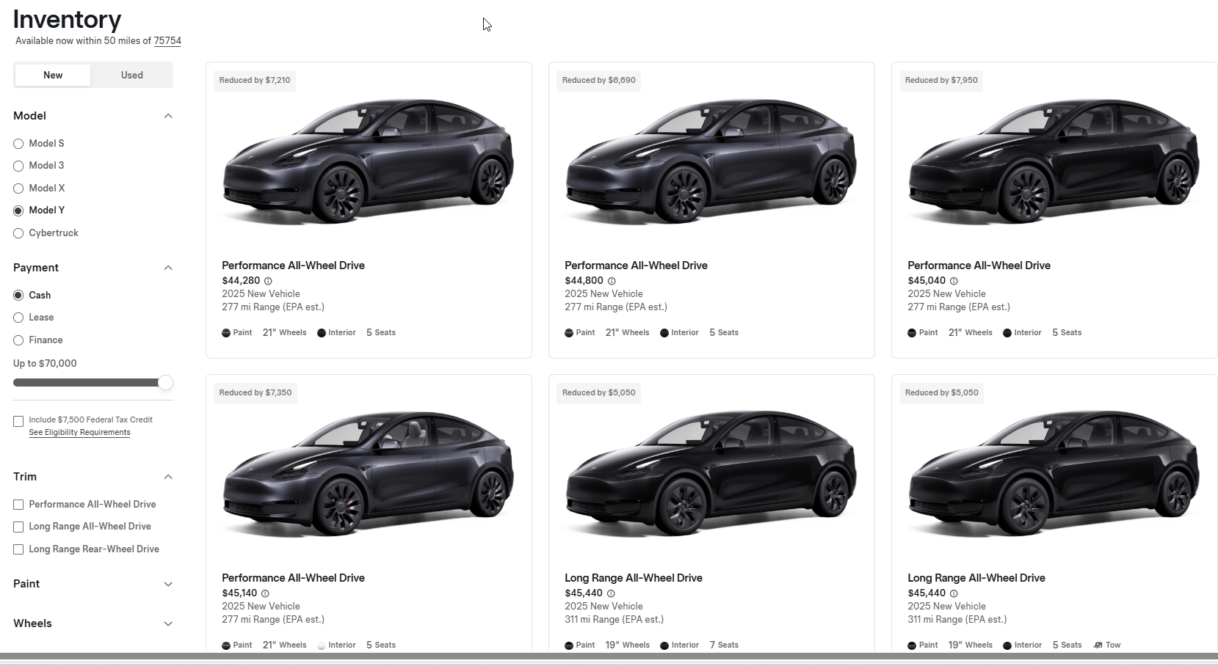
Task: Expand the Wheels filter section
Action: 168,623
